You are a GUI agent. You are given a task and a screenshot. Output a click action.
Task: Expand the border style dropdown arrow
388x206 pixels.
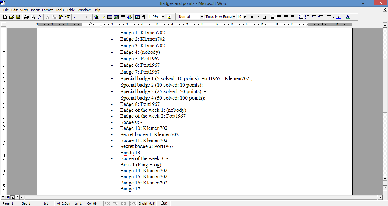pyautogui.click(x=333, y=17)
